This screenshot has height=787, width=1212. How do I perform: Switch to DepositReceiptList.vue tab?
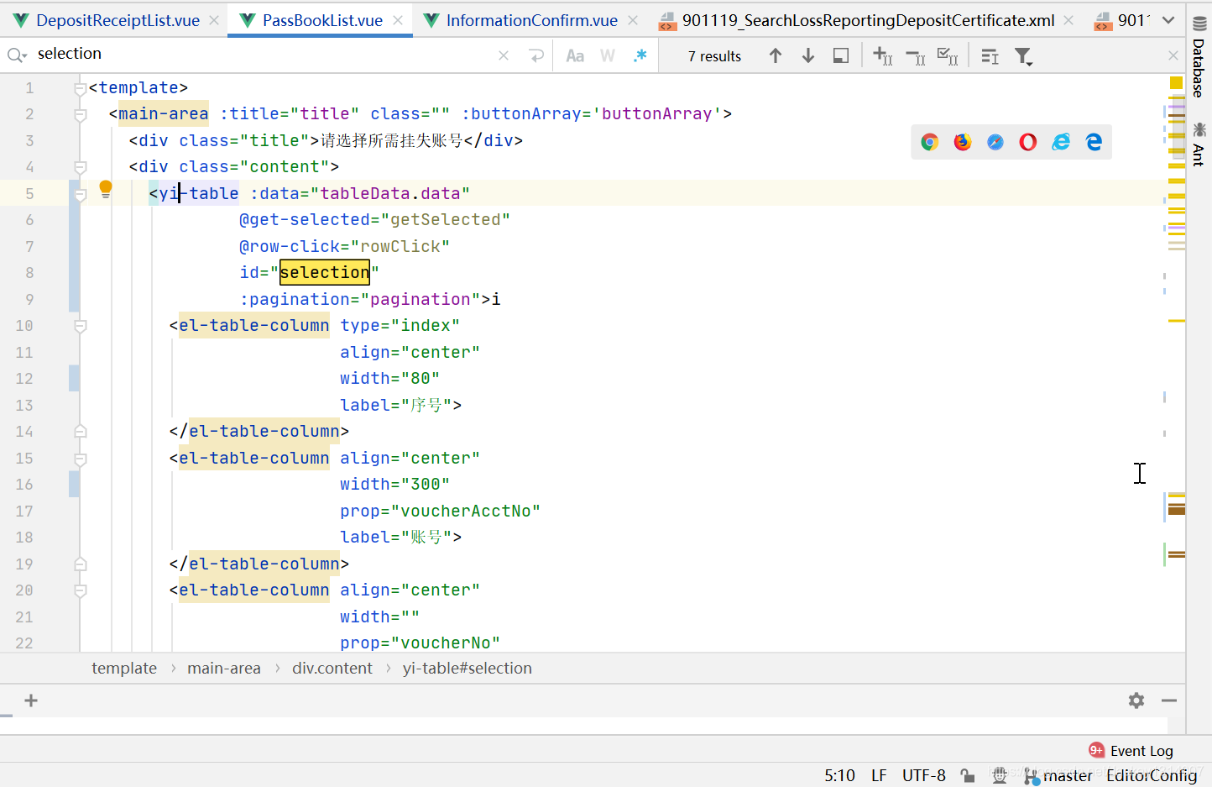[x=118, y=20]
